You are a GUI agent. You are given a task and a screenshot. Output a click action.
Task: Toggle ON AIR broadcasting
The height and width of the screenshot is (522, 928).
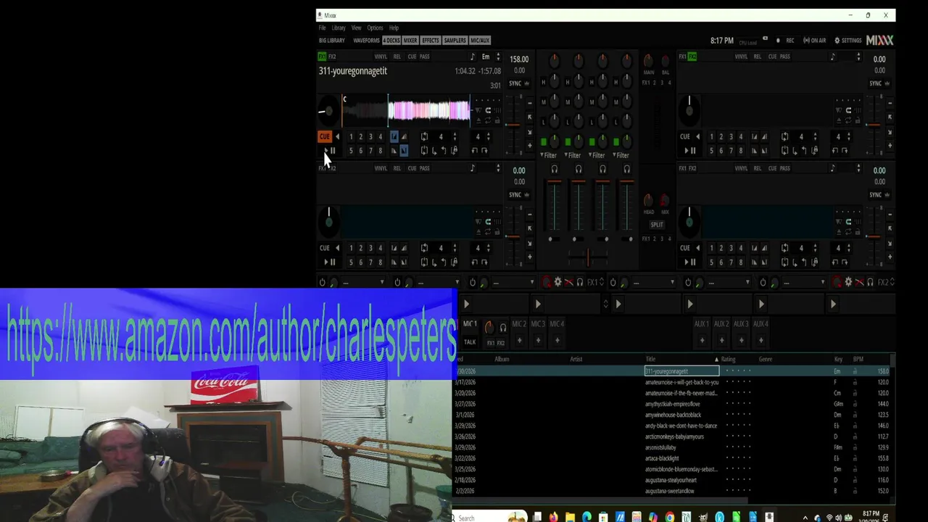[x=814, y=41]
